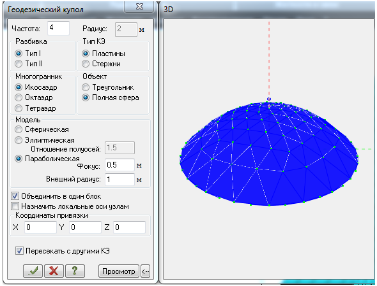Click the blue apex node of dome
Viewport: 377px width, 286px height.
point(269,99)
